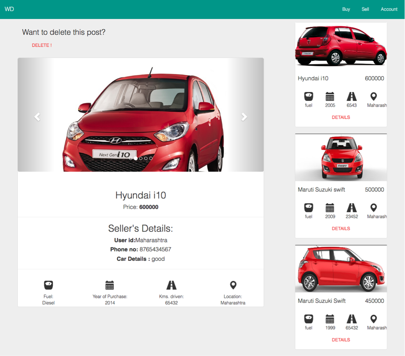
Task: Click the front-view red Swift thumbnail image
Action: point(341,158)
